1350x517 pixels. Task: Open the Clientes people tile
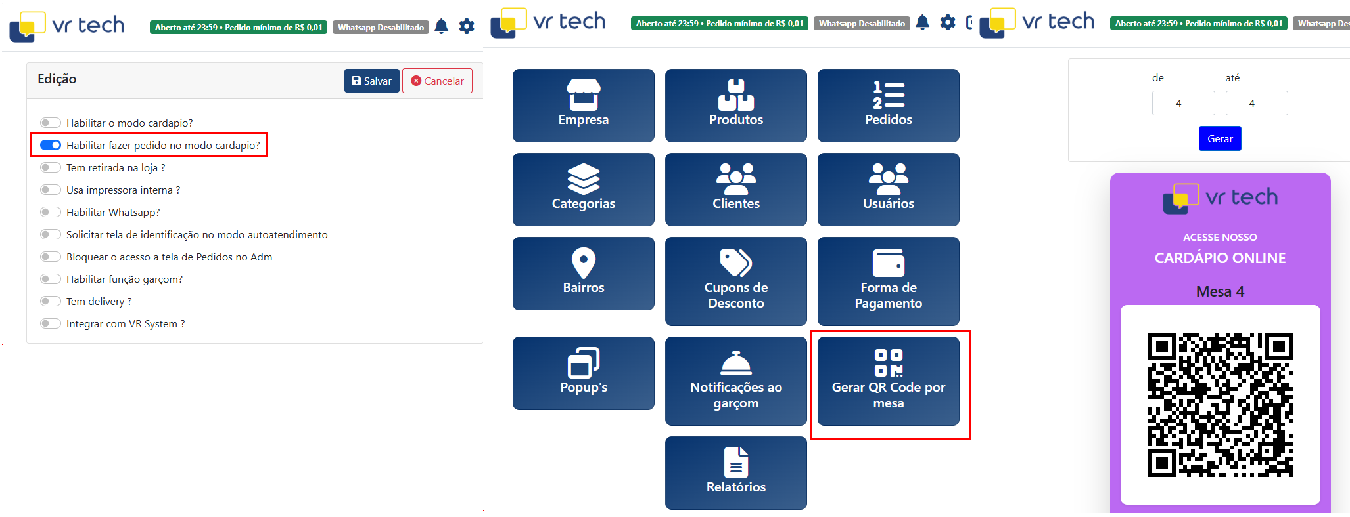736,190
